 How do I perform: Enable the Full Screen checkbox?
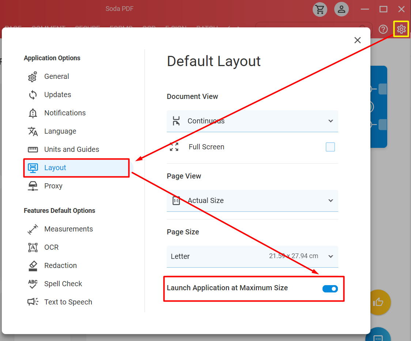[330, 147]
